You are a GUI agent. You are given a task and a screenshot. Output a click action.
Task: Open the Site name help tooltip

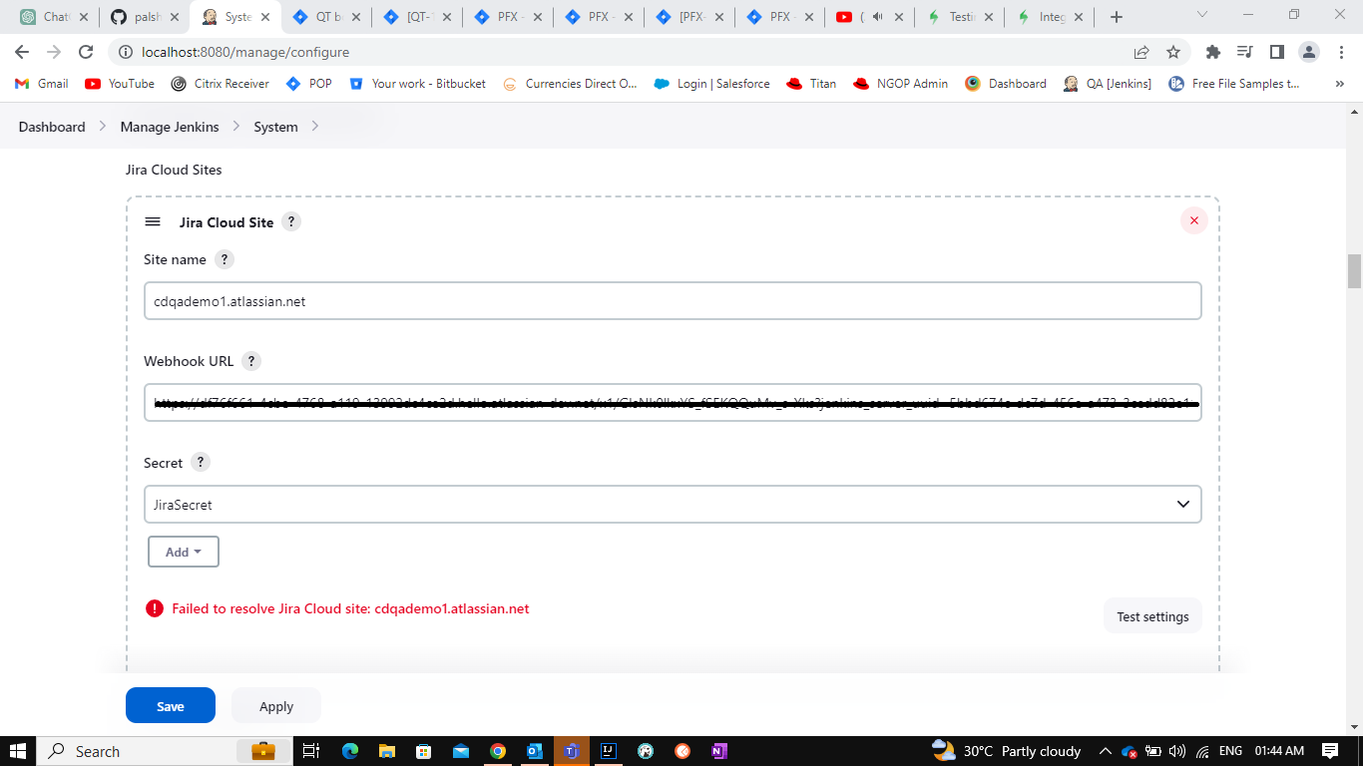click(225, 259)
